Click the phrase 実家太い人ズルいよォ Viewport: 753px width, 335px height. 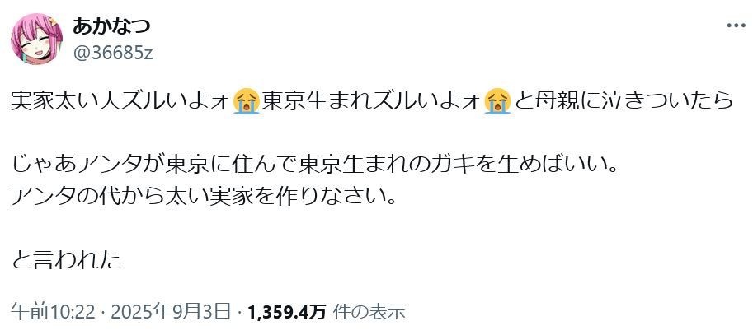coord(121,101)
